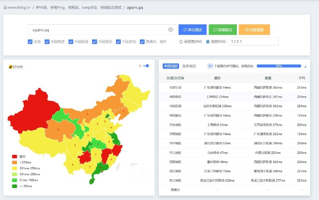Image resolution: width=319 pixels, height=200 pixels.
Task: Click the orange 完整截图 screenshot button
Action: click(x=254, y=29)
